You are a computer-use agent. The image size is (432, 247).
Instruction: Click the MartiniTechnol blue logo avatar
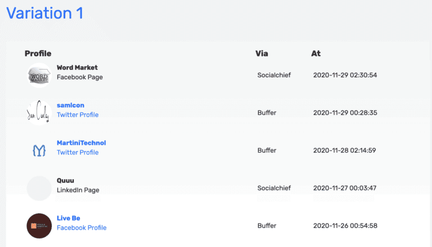39,150
